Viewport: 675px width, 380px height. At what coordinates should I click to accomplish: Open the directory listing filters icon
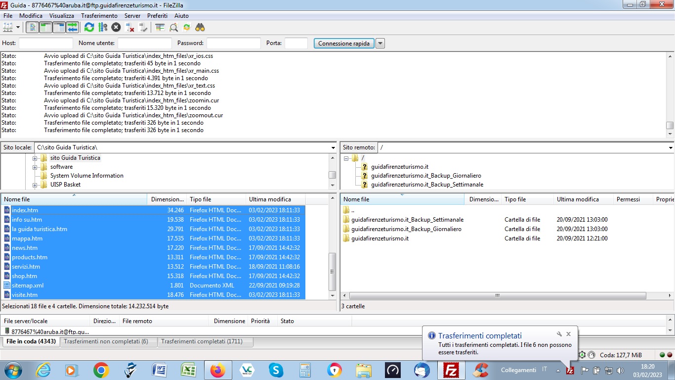tap(160, 27)
